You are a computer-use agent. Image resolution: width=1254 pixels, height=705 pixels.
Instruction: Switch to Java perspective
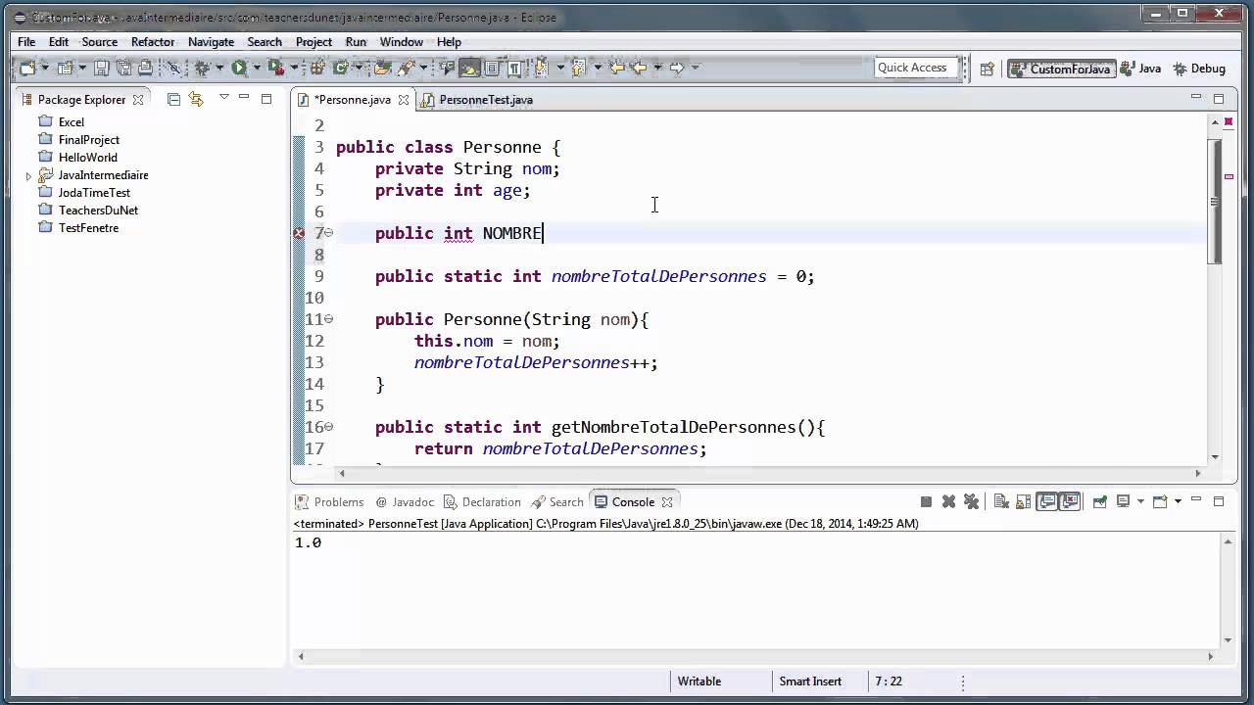pos(1141,69)
